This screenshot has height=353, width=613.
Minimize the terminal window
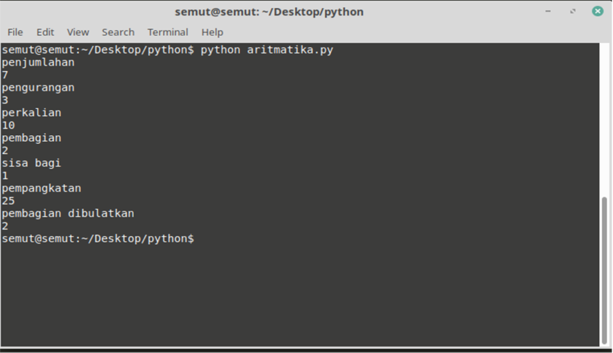click(548, 11)
